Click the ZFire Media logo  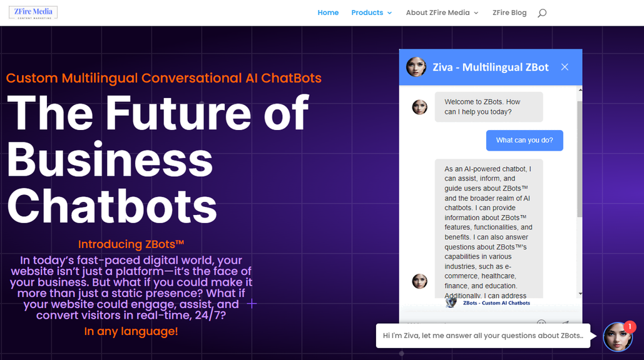[33, 12]
